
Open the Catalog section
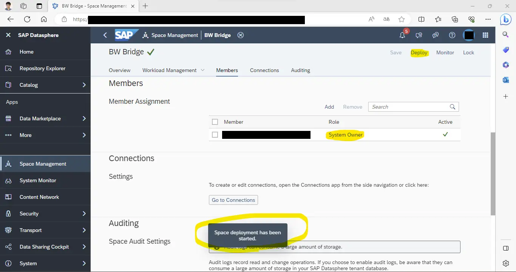click(x=45, y=85)
